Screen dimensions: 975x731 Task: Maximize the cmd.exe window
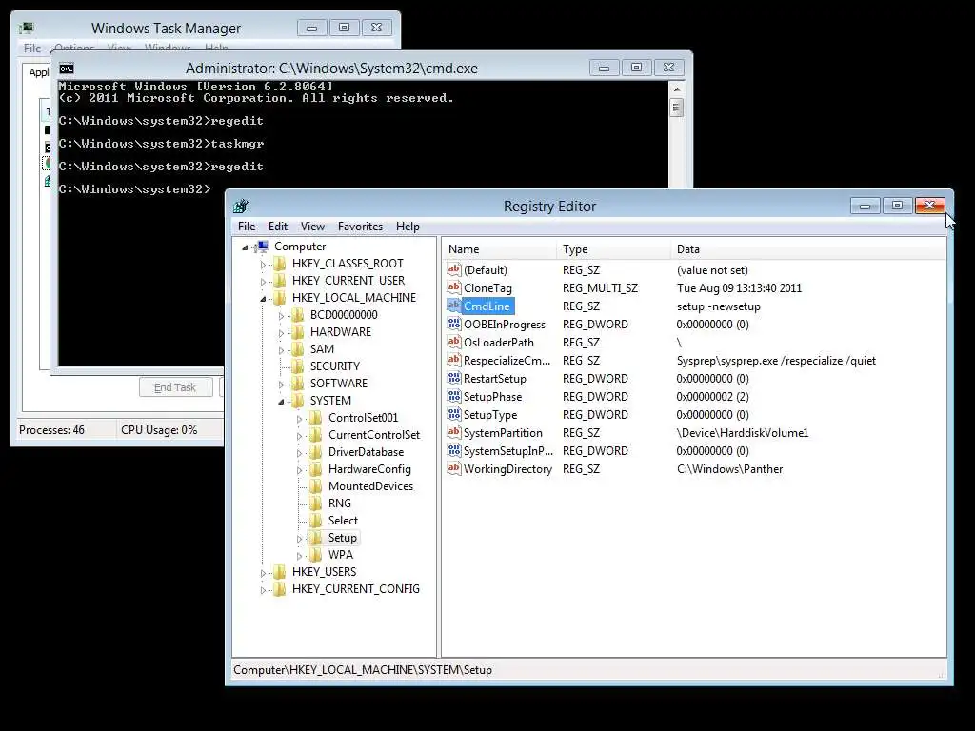(x=636, y=68)
